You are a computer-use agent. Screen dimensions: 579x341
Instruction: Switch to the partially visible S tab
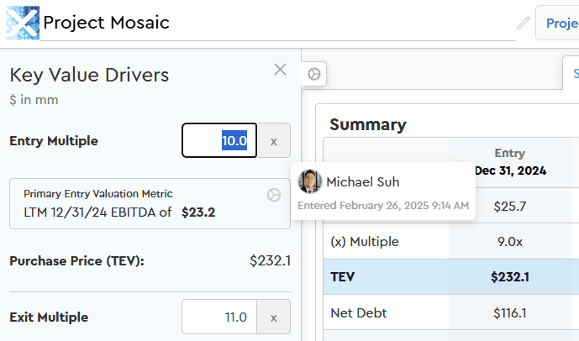pyautogui.click(x=573, y=74)
